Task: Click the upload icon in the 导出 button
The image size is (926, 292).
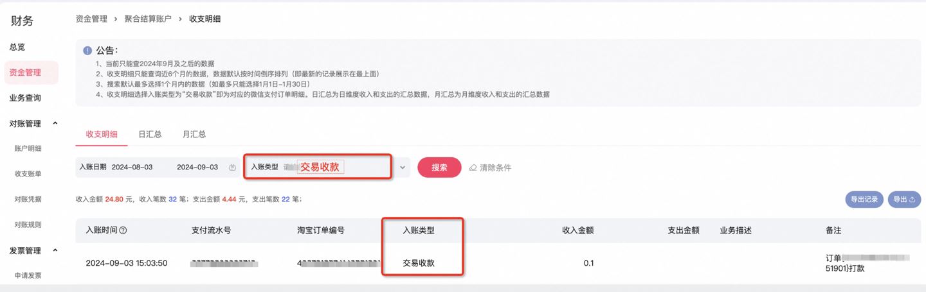Action: [x=912, y=200]
